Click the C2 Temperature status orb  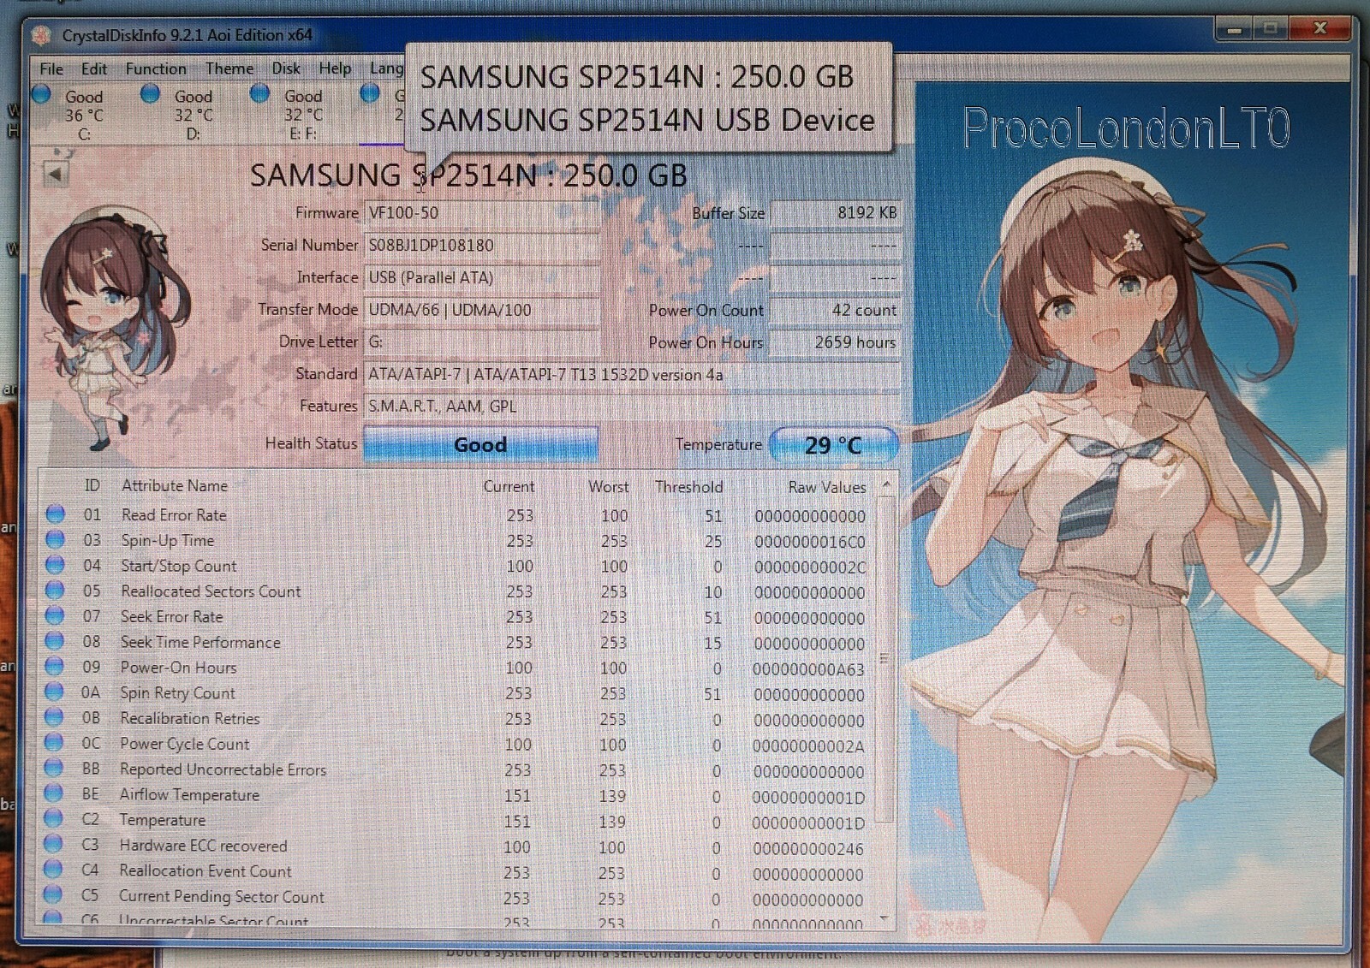point(53,818)
